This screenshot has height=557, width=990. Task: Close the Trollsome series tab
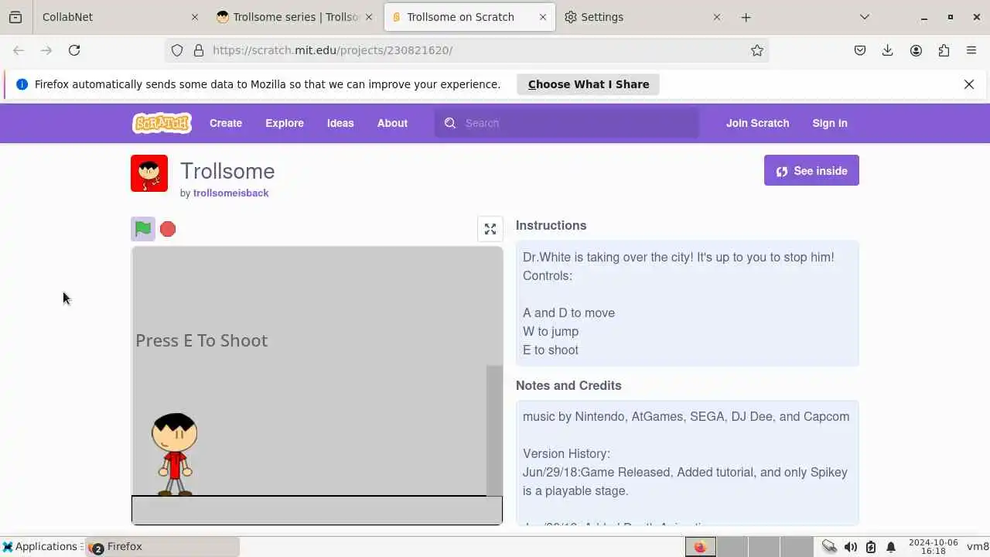click(369, 17)
